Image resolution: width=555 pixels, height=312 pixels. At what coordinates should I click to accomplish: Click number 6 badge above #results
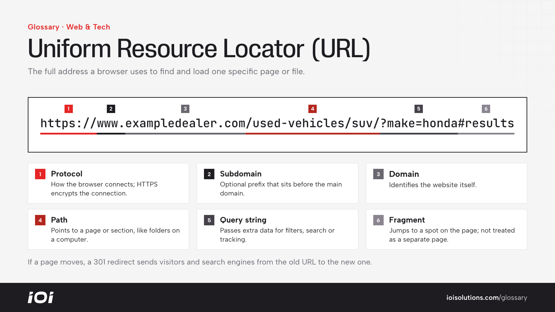[x=486, y=109]
